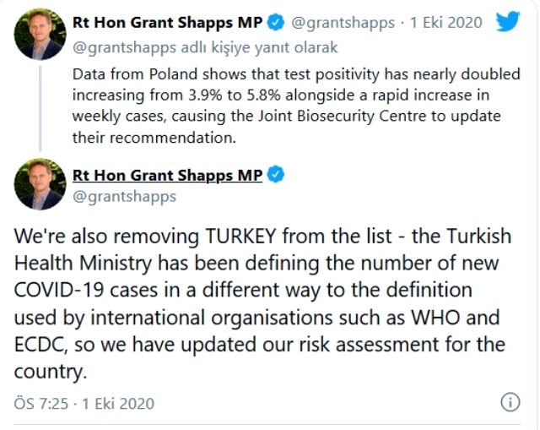This screenshot has height=430, width=540.
Task: Open the profile photo on the Poland tweet
Action: pyautogui.click(x=40, y=34)
